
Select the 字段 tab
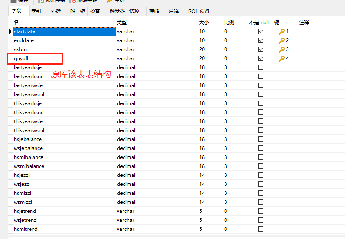19,11
